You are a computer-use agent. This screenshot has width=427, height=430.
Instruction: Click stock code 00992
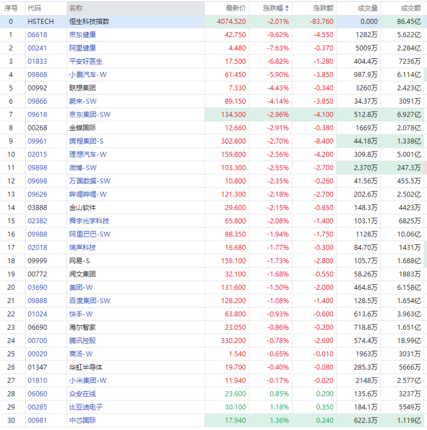37,88
